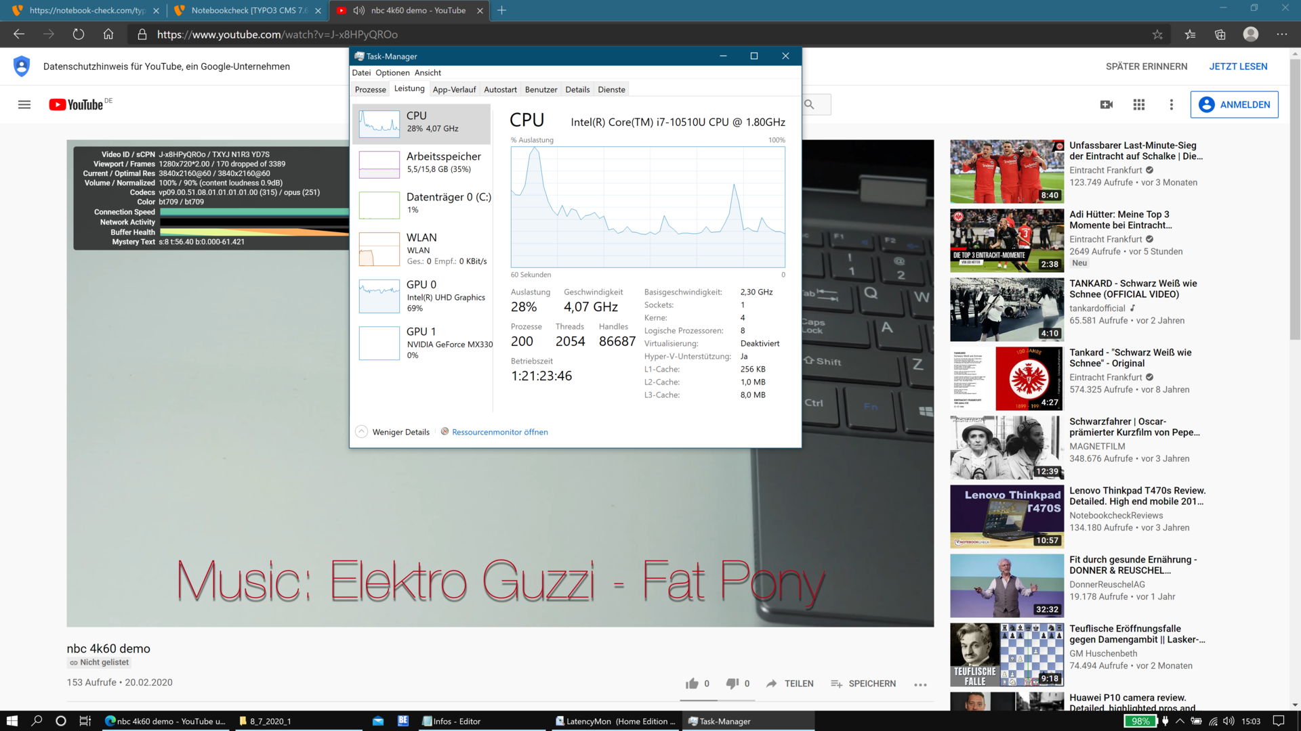Switch to Autostart tab

(x=500, y=89)
